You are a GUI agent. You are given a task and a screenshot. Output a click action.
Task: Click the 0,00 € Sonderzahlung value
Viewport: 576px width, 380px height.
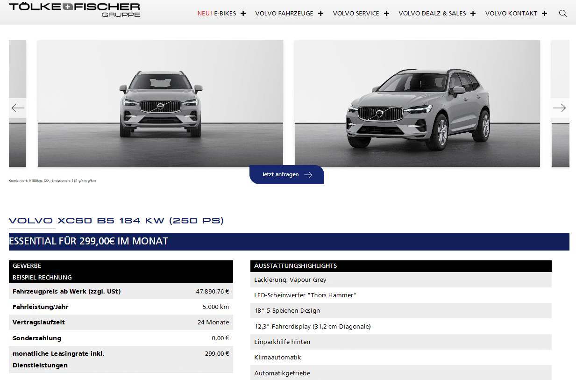point(220,338)
